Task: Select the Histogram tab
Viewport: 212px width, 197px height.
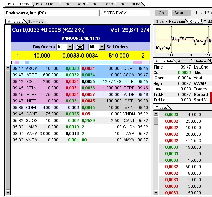Action: pyautogui.click(x=177, y=21)
